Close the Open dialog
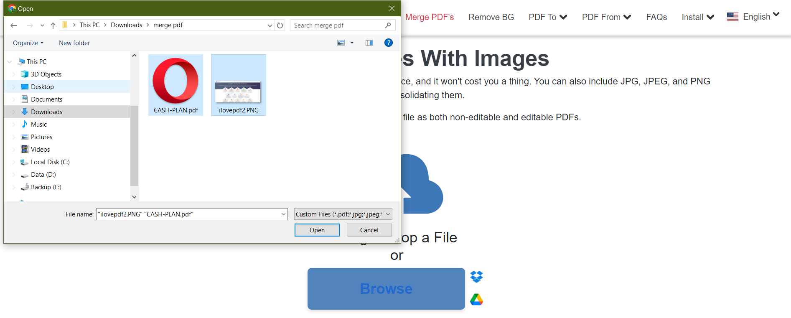 pos(392,8)
